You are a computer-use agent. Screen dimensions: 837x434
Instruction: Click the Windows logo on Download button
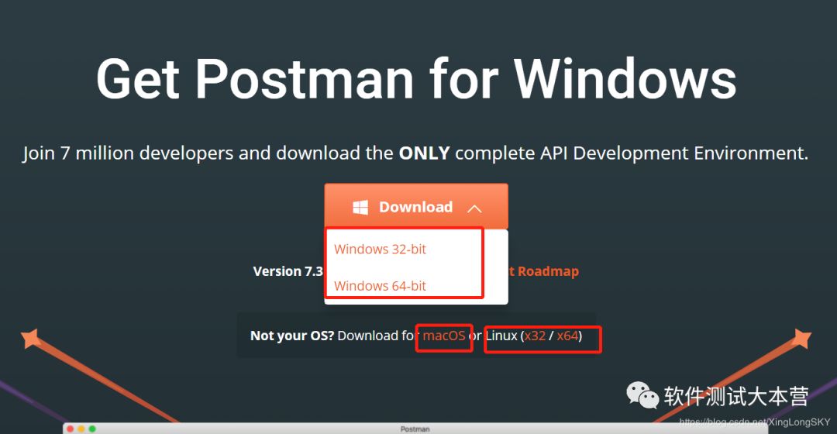pos(360,207)
